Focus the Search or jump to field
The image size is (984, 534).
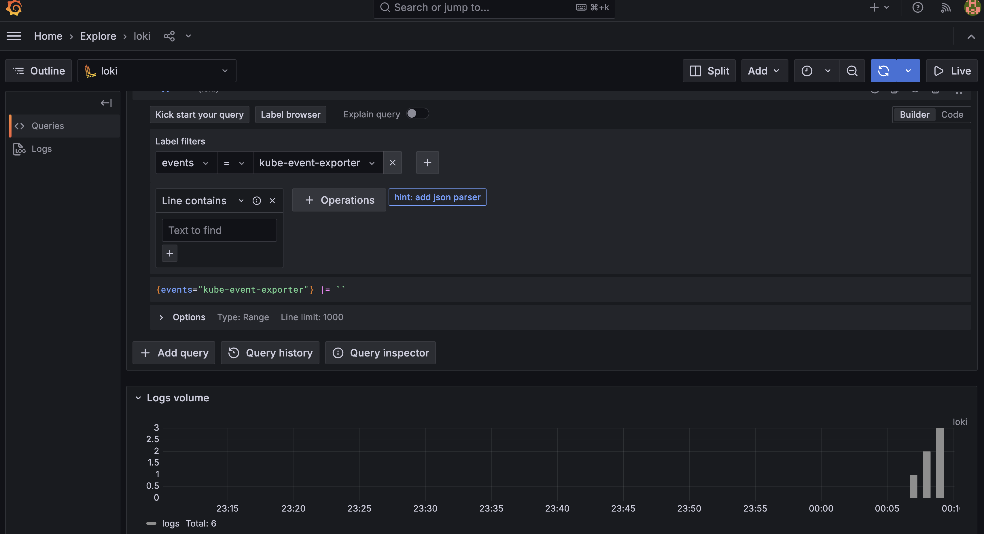pyautogui.click(x=494, y=8)
